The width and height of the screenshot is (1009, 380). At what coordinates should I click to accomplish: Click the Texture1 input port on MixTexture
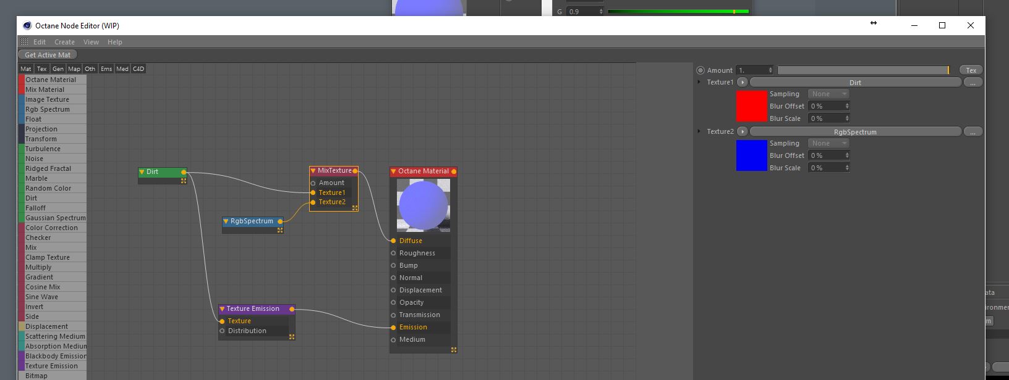313,193
